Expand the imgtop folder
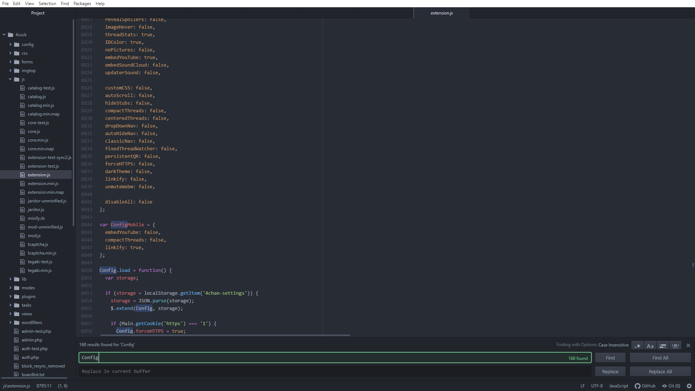Image resolution: width=695 pixels, height=391 pixels. pyautogui.click(x=10, y=71)
